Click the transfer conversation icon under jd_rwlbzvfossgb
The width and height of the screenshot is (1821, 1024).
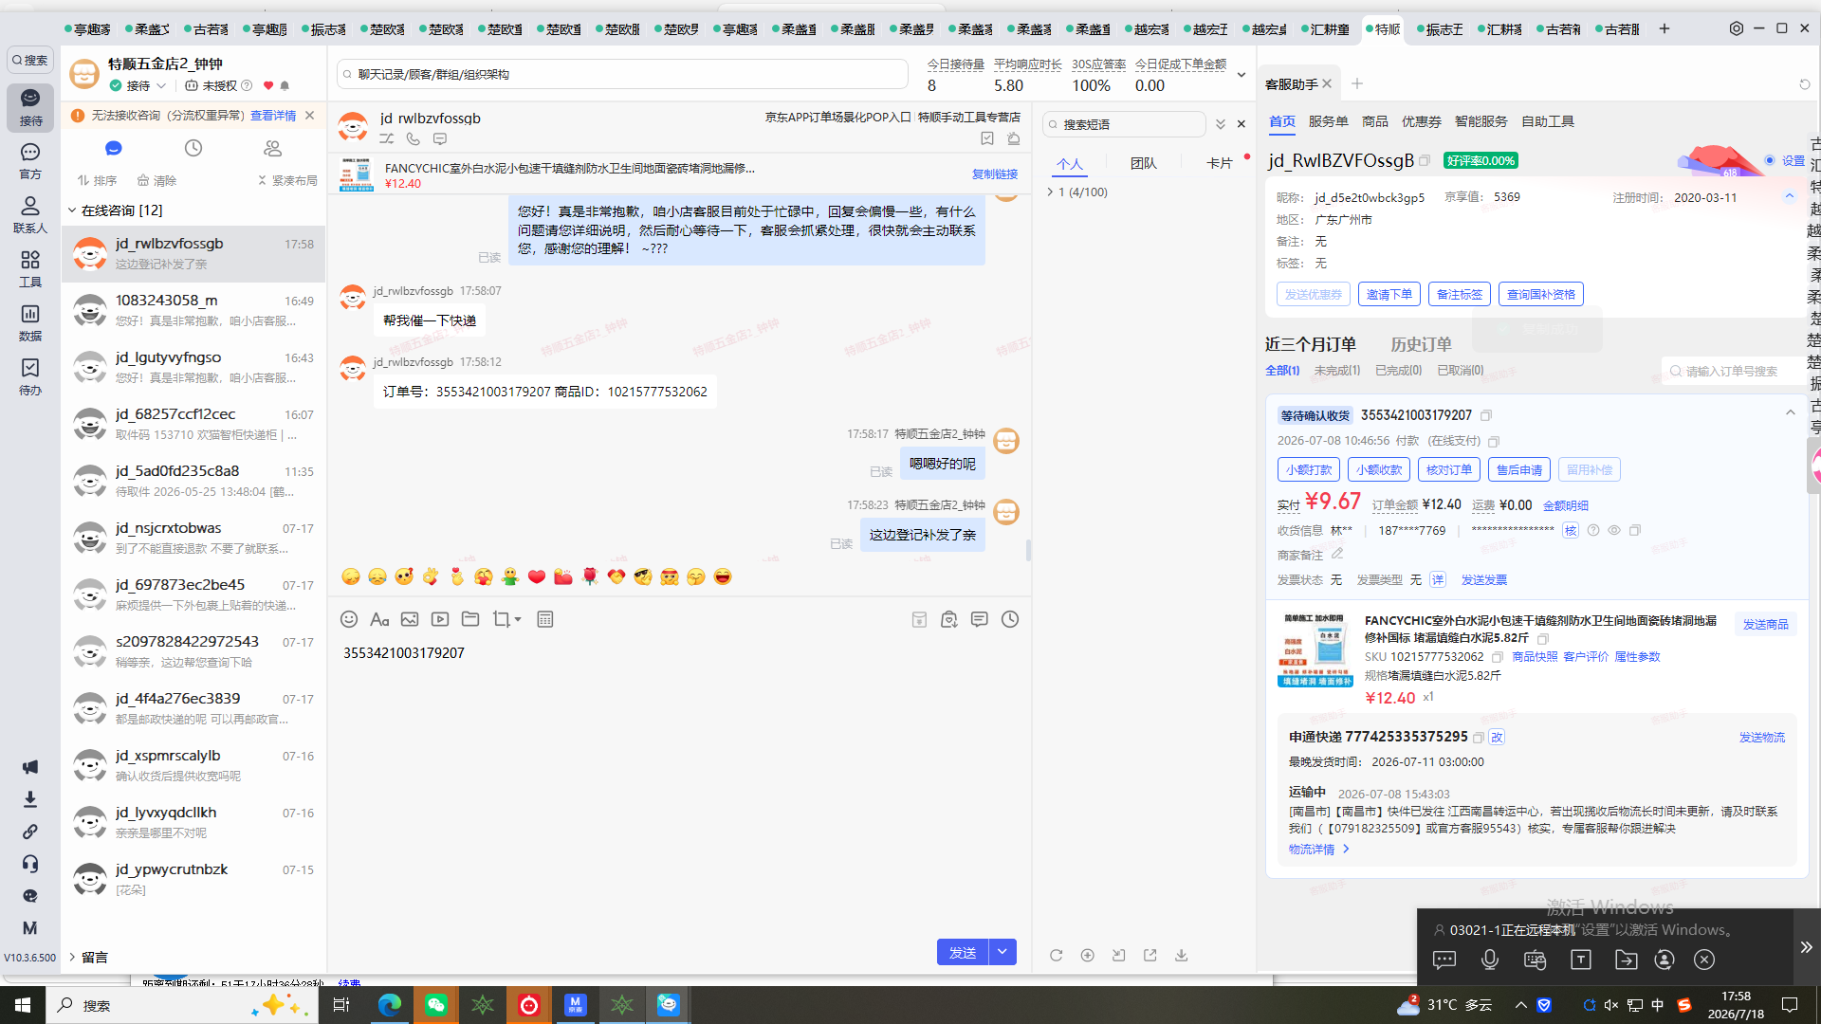point(387,138)
